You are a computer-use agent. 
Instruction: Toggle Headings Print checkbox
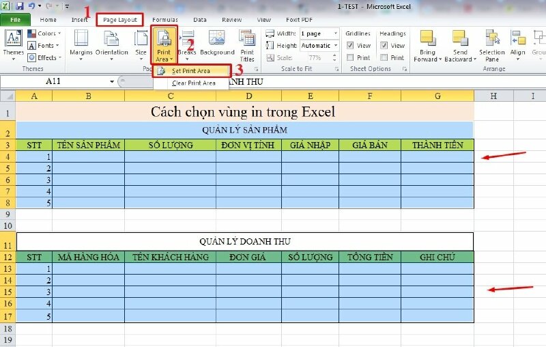click(384, 57)
